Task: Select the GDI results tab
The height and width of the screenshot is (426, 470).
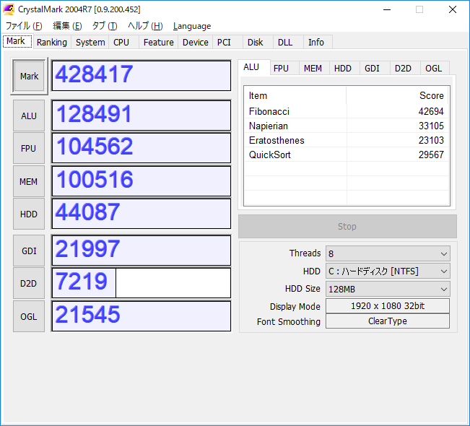Action: click(375, 69)
